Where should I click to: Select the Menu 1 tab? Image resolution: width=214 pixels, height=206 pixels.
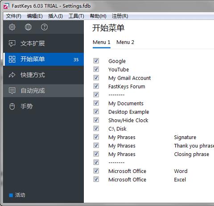[102, 42]
